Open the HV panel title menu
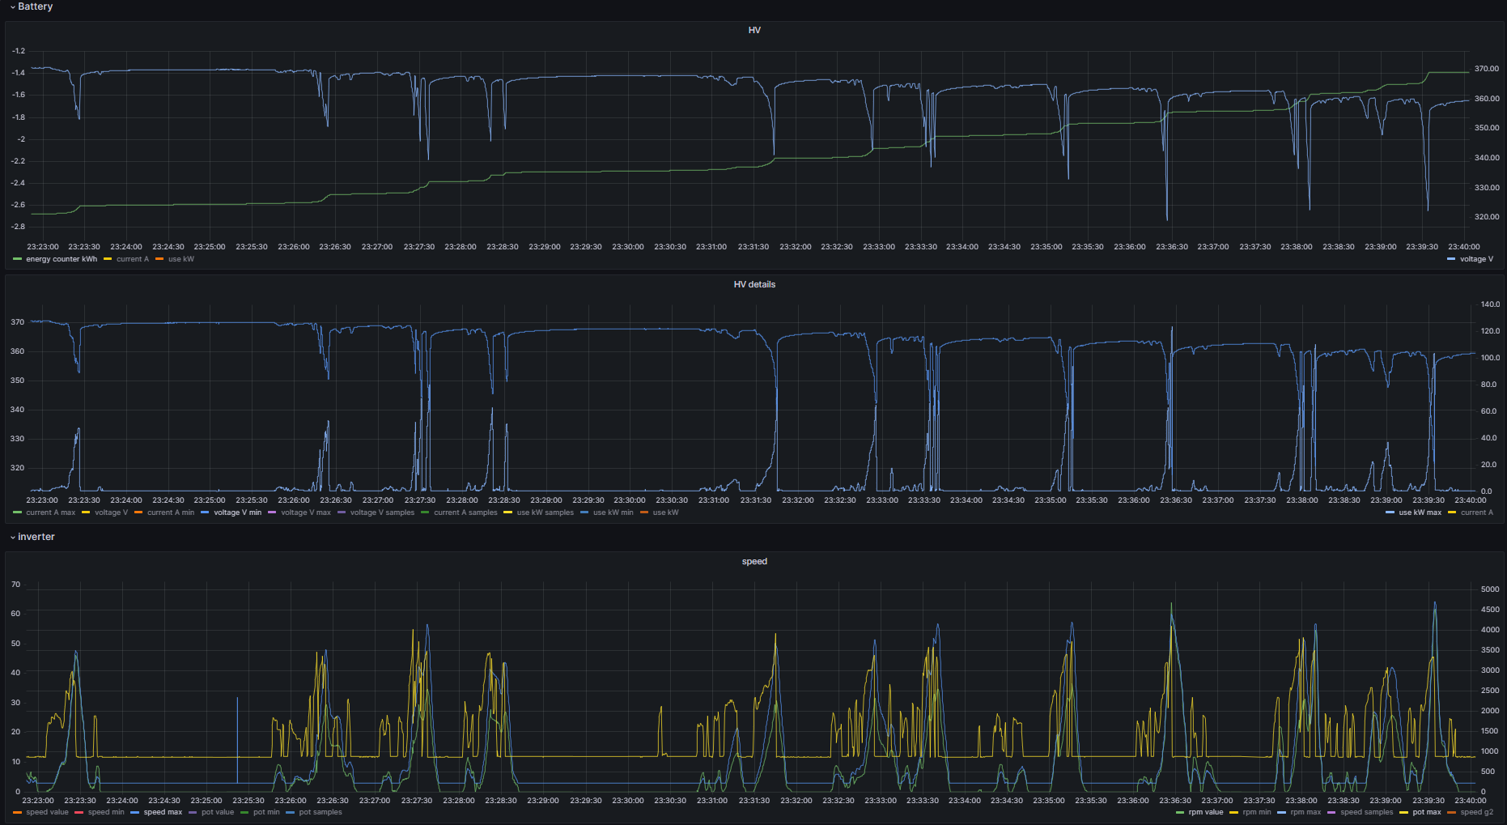This screenshot has height=825, width=1507. 753,31
